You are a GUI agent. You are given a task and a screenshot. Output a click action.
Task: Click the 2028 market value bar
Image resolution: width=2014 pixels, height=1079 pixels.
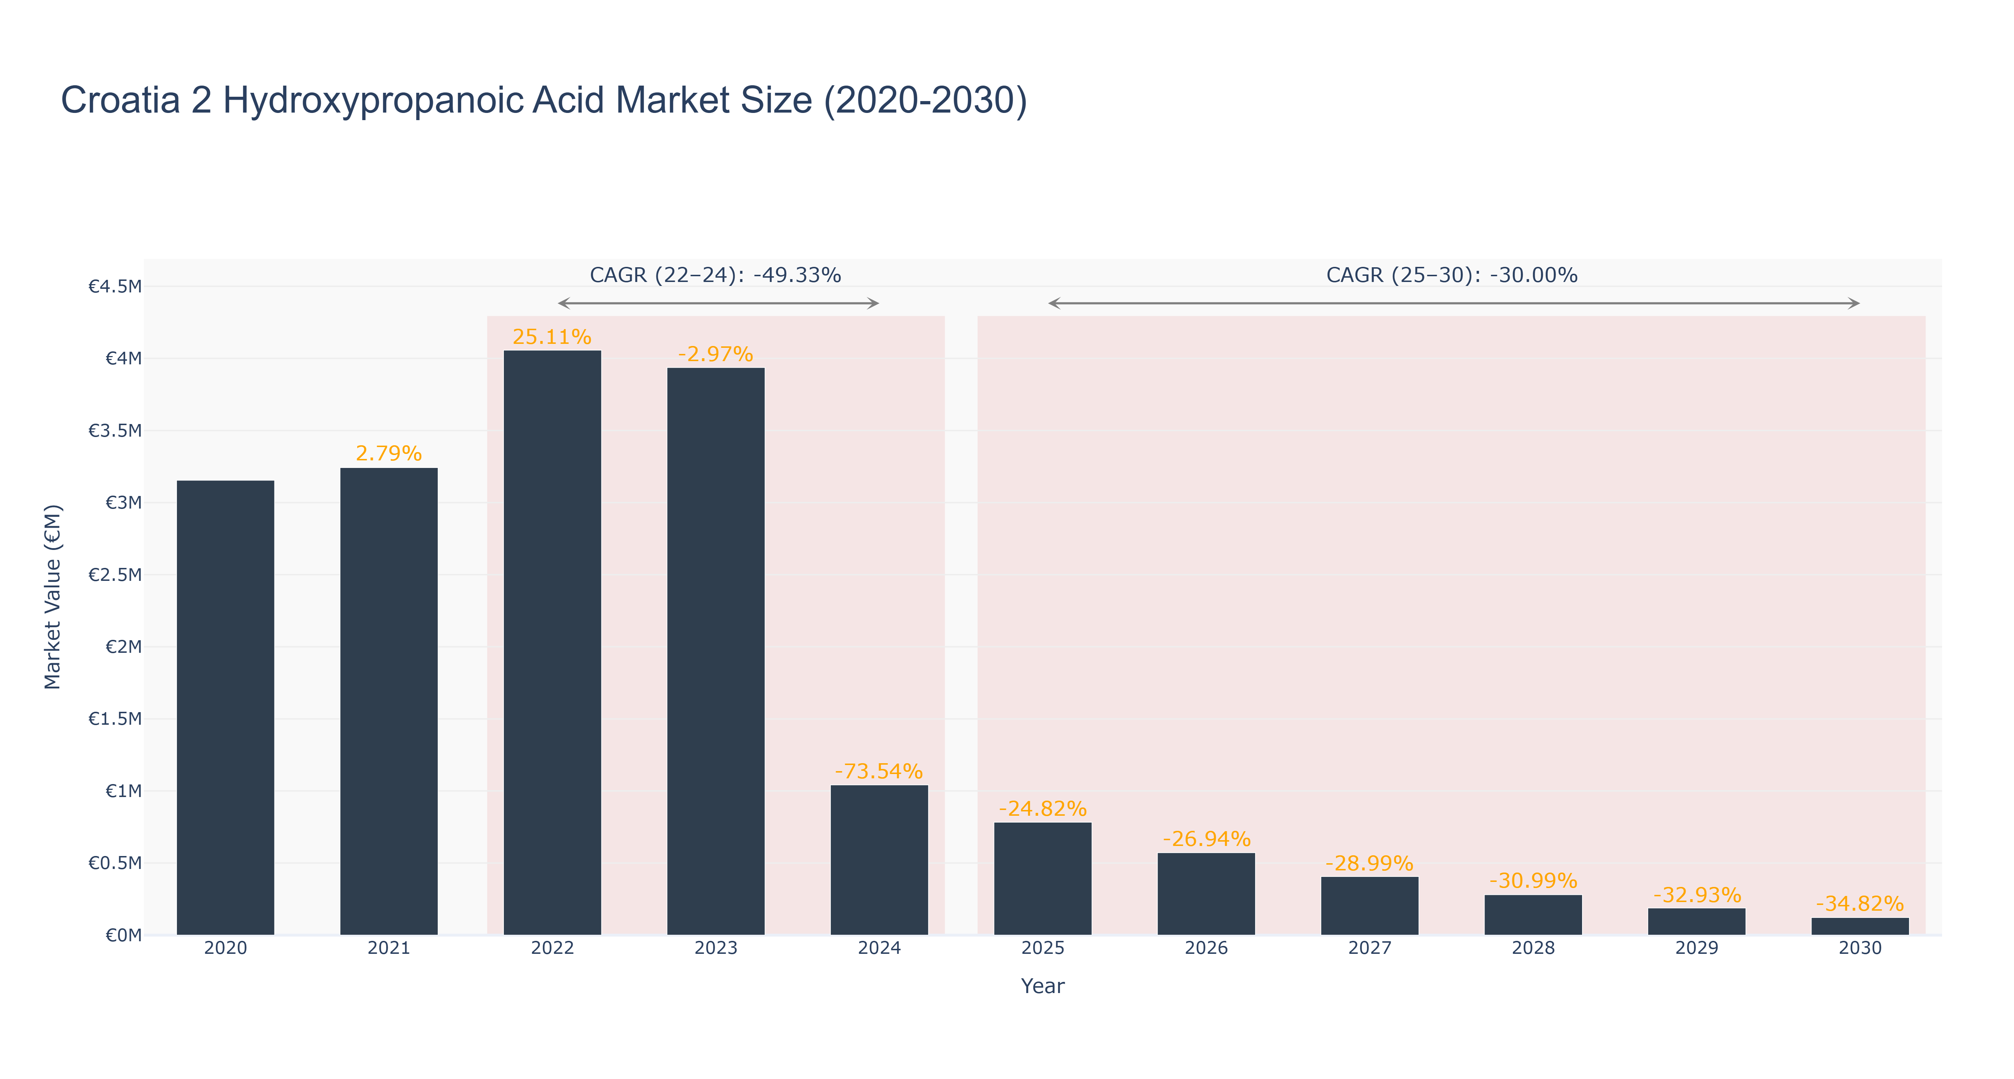tap(1532, 915)
